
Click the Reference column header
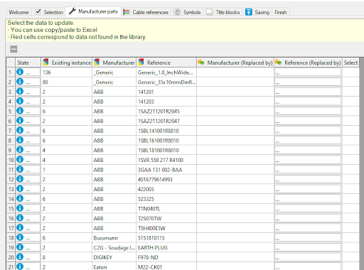point(166,63)
